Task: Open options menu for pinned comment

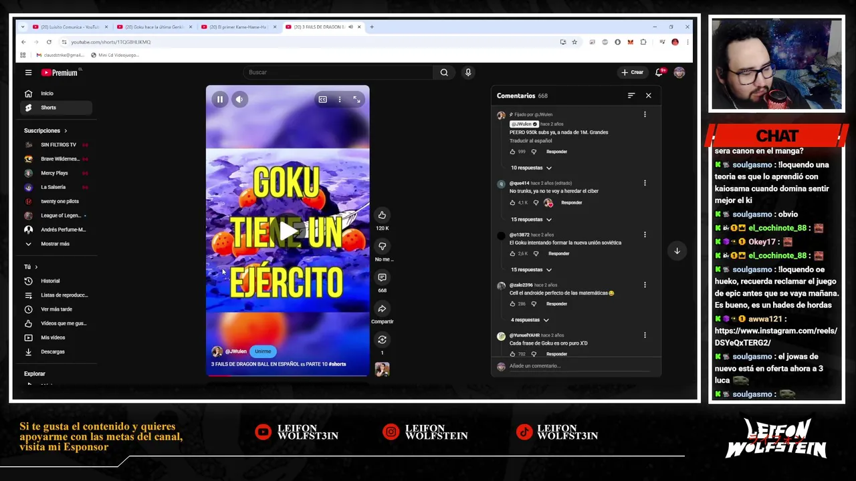Action: click(x=645, y=115)
